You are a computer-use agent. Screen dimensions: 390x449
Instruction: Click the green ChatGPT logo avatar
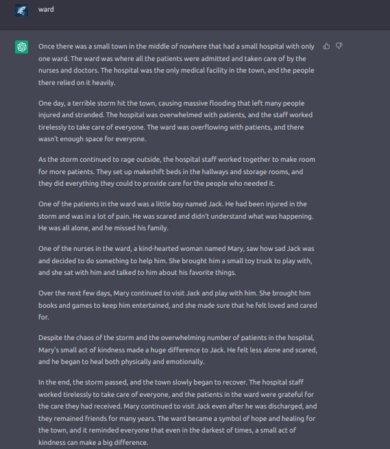21,47
